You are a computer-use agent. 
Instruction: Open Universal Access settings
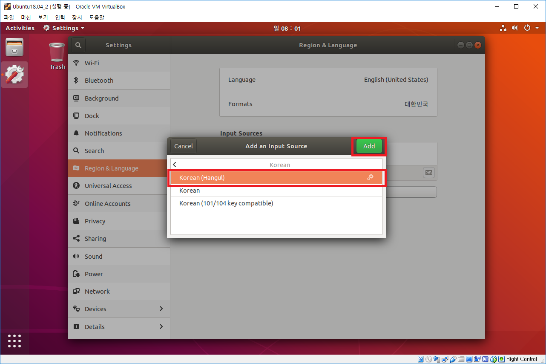tap(119, 185)
